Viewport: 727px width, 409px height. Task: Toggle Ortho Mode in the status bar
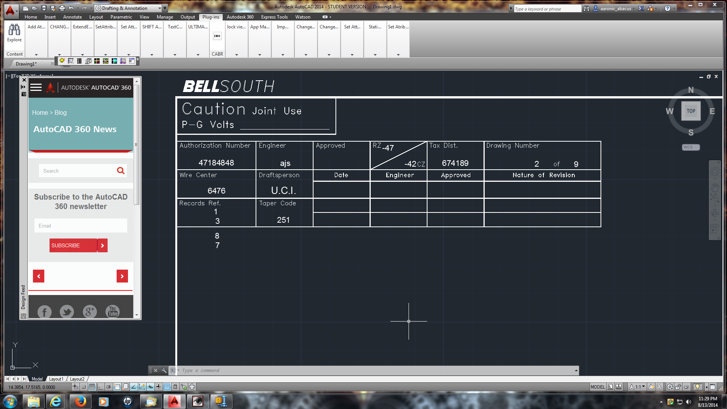pyautogui.click(x=100, y=387)
